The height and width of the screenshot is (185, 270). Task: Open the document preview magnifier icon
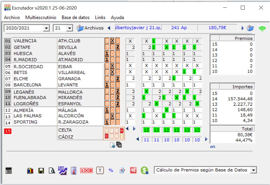point(52,171)
